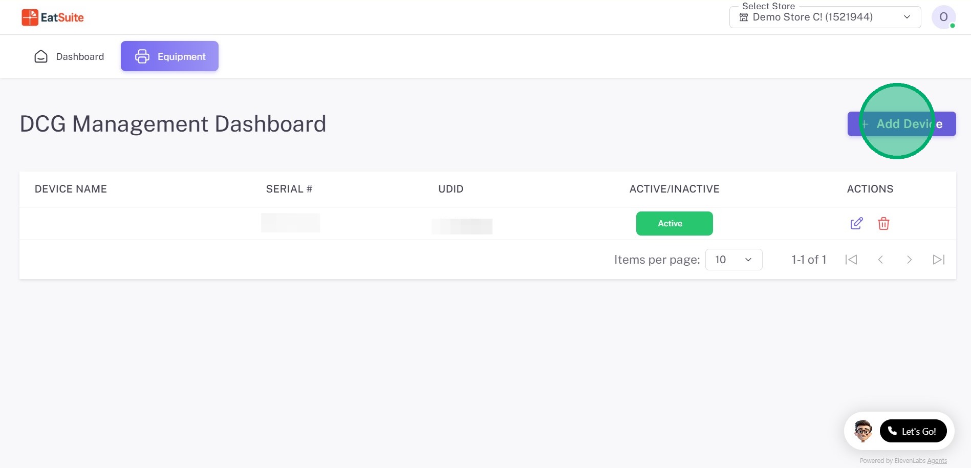Delete the device using trash icon

click(x=883, y=223)
